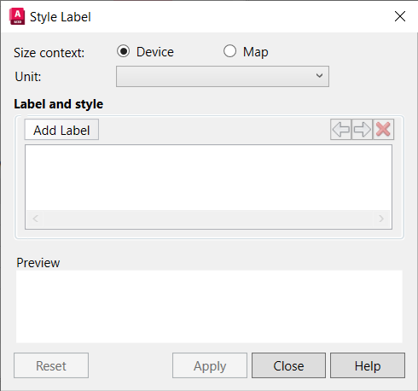Viewport: 418px width, 391px height.
Task: Click the AutoCAD app icon in title bar
Action: (17, 17)
